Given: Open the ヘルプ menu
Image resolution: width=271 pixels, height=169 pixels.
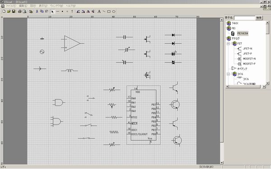Looking at the screenshot, I should (x=70, y=6).
